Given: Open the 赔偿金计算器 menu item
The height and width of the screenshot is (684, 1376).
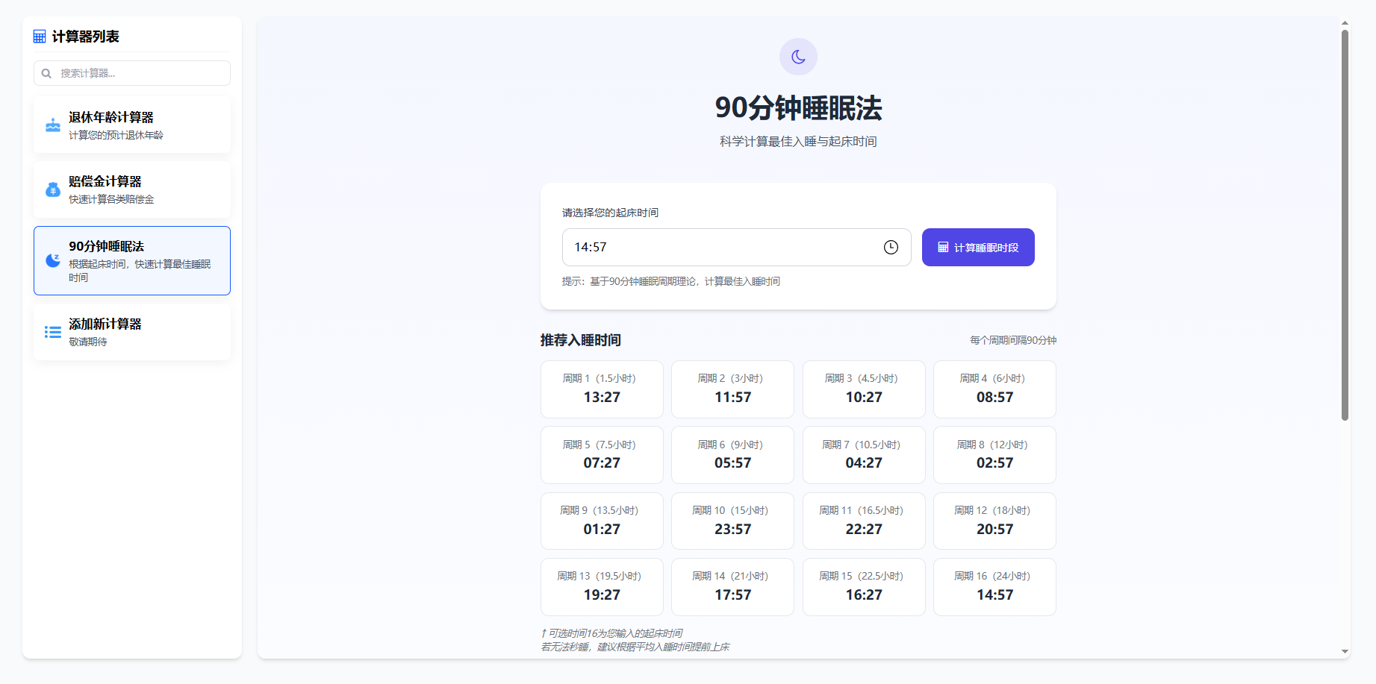Looking at the screenshot, I should [132, 189].
